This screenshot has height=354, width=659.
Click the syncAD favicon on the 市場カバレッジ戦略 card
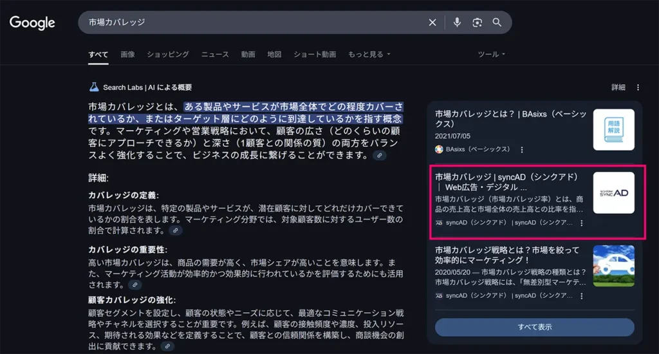pos(439,295)
